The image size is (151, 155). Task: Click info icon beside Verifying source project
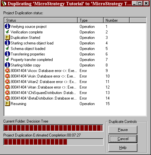[7, 27]
